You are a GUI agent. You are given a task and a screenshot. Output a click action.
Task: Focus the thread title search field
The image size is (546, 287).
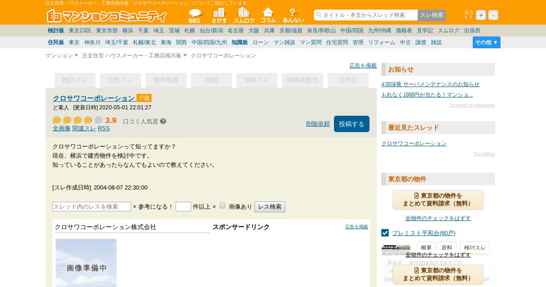pyautogui.click(x=366, y=15)
